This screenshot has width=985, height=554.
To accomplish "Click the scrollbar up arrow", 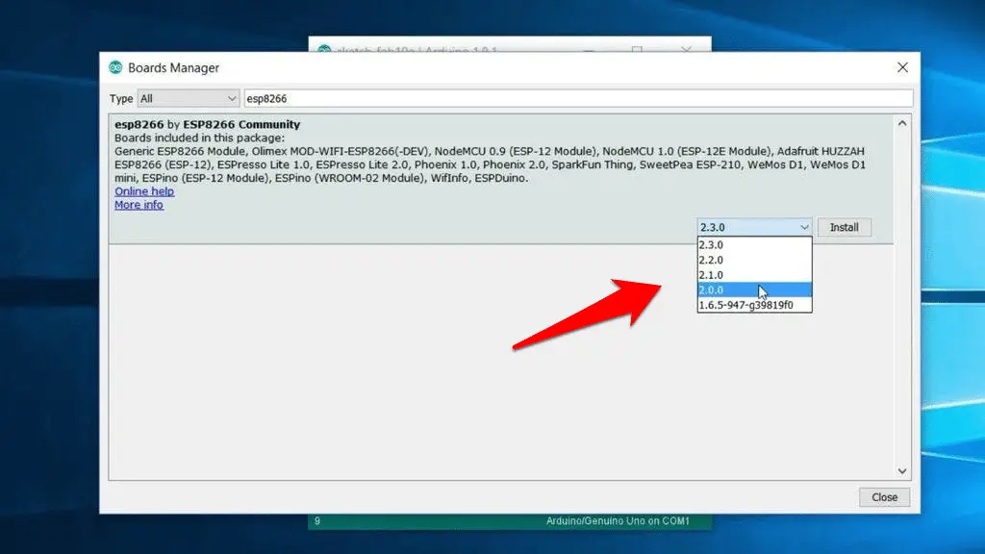I will (902, 123).
